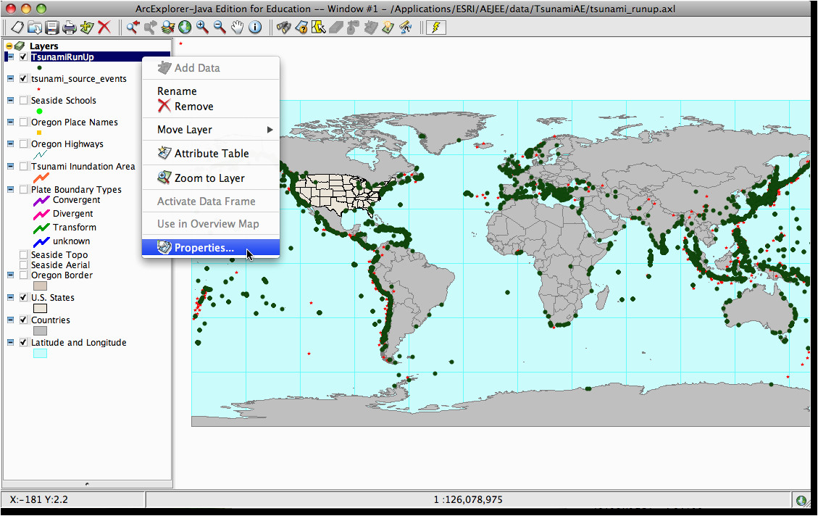
Task: Collapse the Oregon Highways layer legend
Action: (x=10, y=144)
